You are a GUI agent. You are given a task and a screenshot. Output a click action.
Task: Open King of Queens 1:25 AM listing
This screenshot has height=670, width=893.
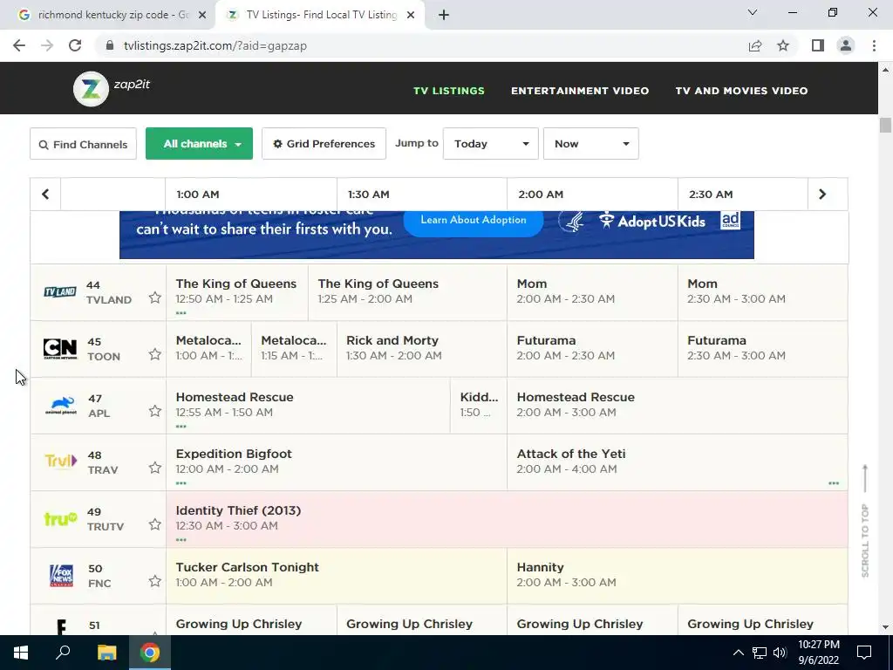(x=407, y=291)
